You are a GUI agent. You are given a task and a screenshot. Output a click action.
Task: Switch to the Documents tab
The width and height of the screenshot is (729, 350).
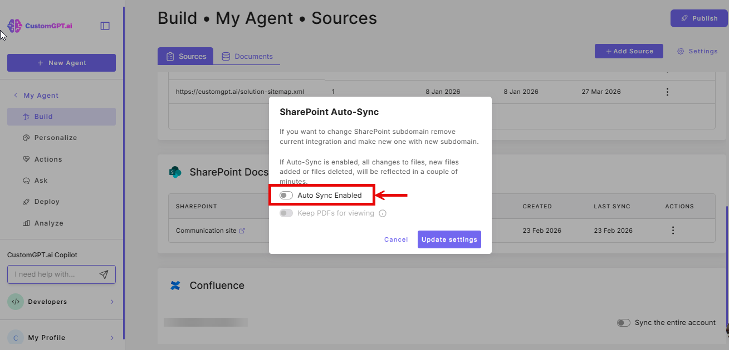(248, 56)
